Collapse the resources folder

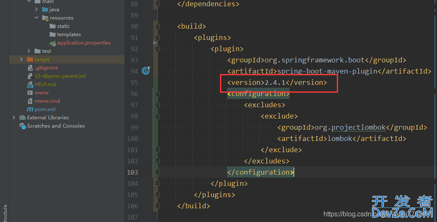[36, 18]
